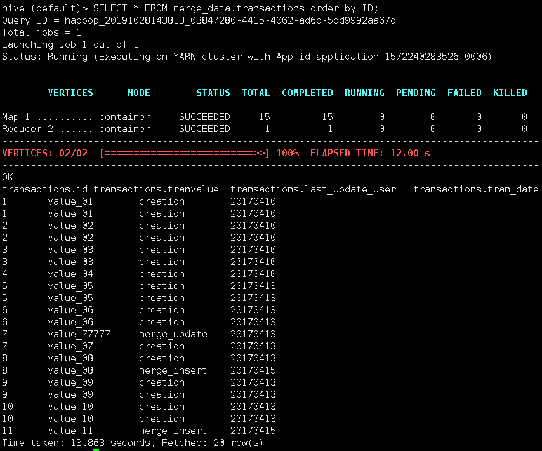Click the OK status line
The height and width of the screenshot is (451, 542).
8,177
